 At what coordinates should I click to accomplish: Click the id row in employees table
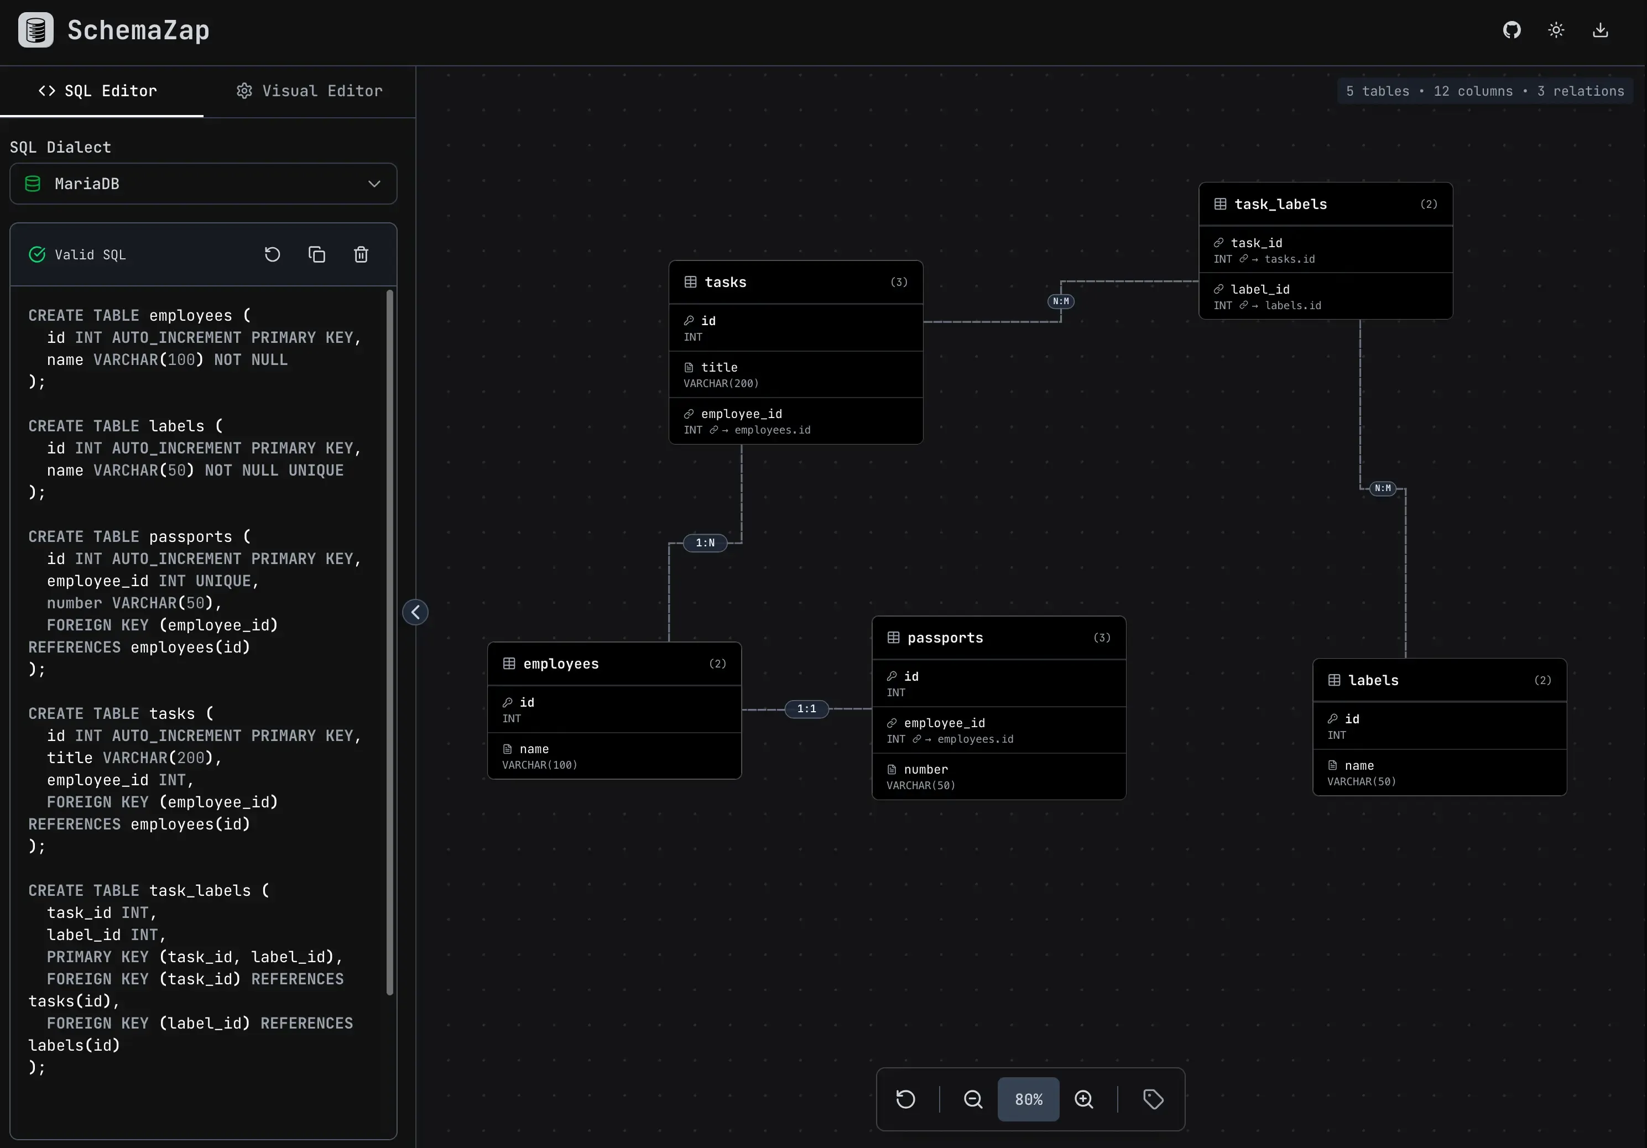(614, 710)
